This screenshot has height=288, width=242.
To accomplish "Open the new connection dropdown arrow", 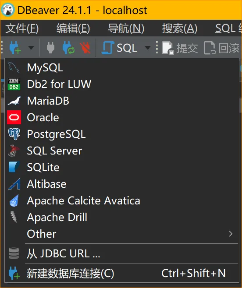I will (x=31, y=48).
